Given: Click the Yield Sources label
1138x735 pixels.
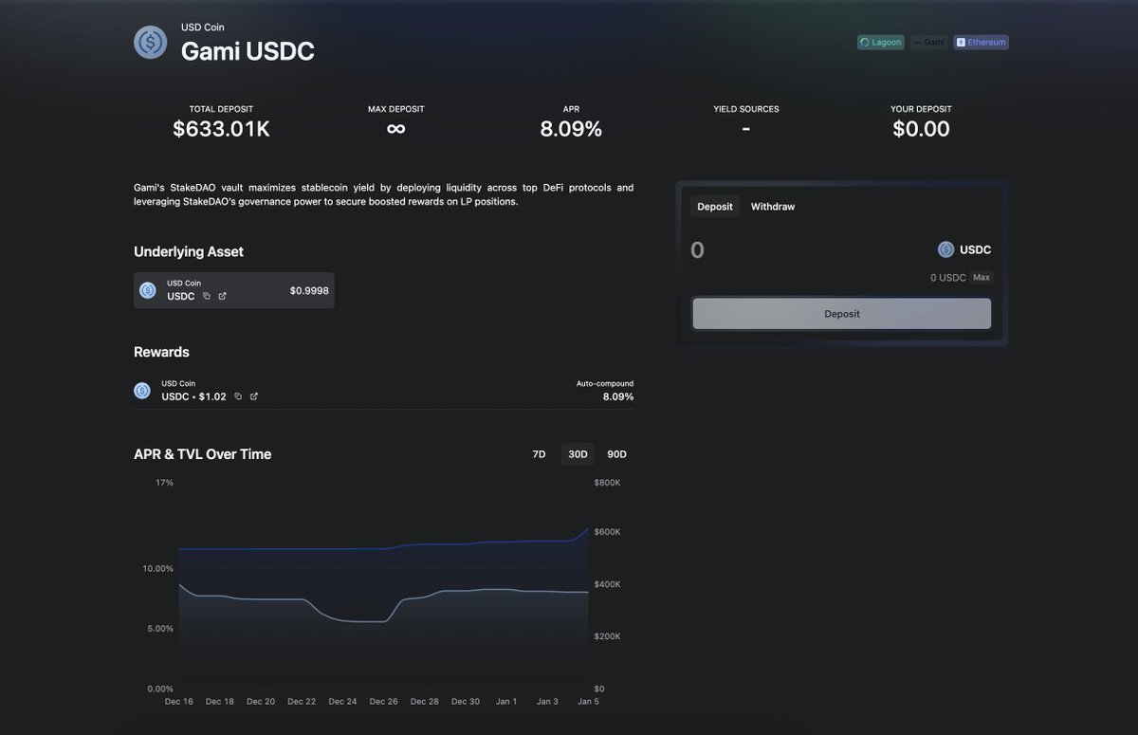Looking at the screenshot, I should point(746,109).
